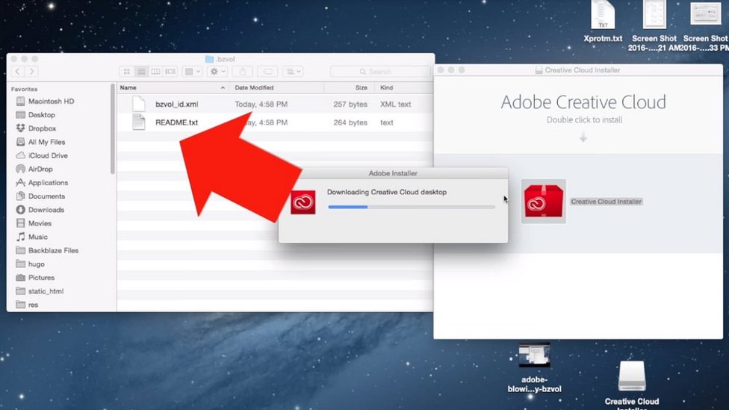
Task: Sort files by the Kind column
Action: 404,87
